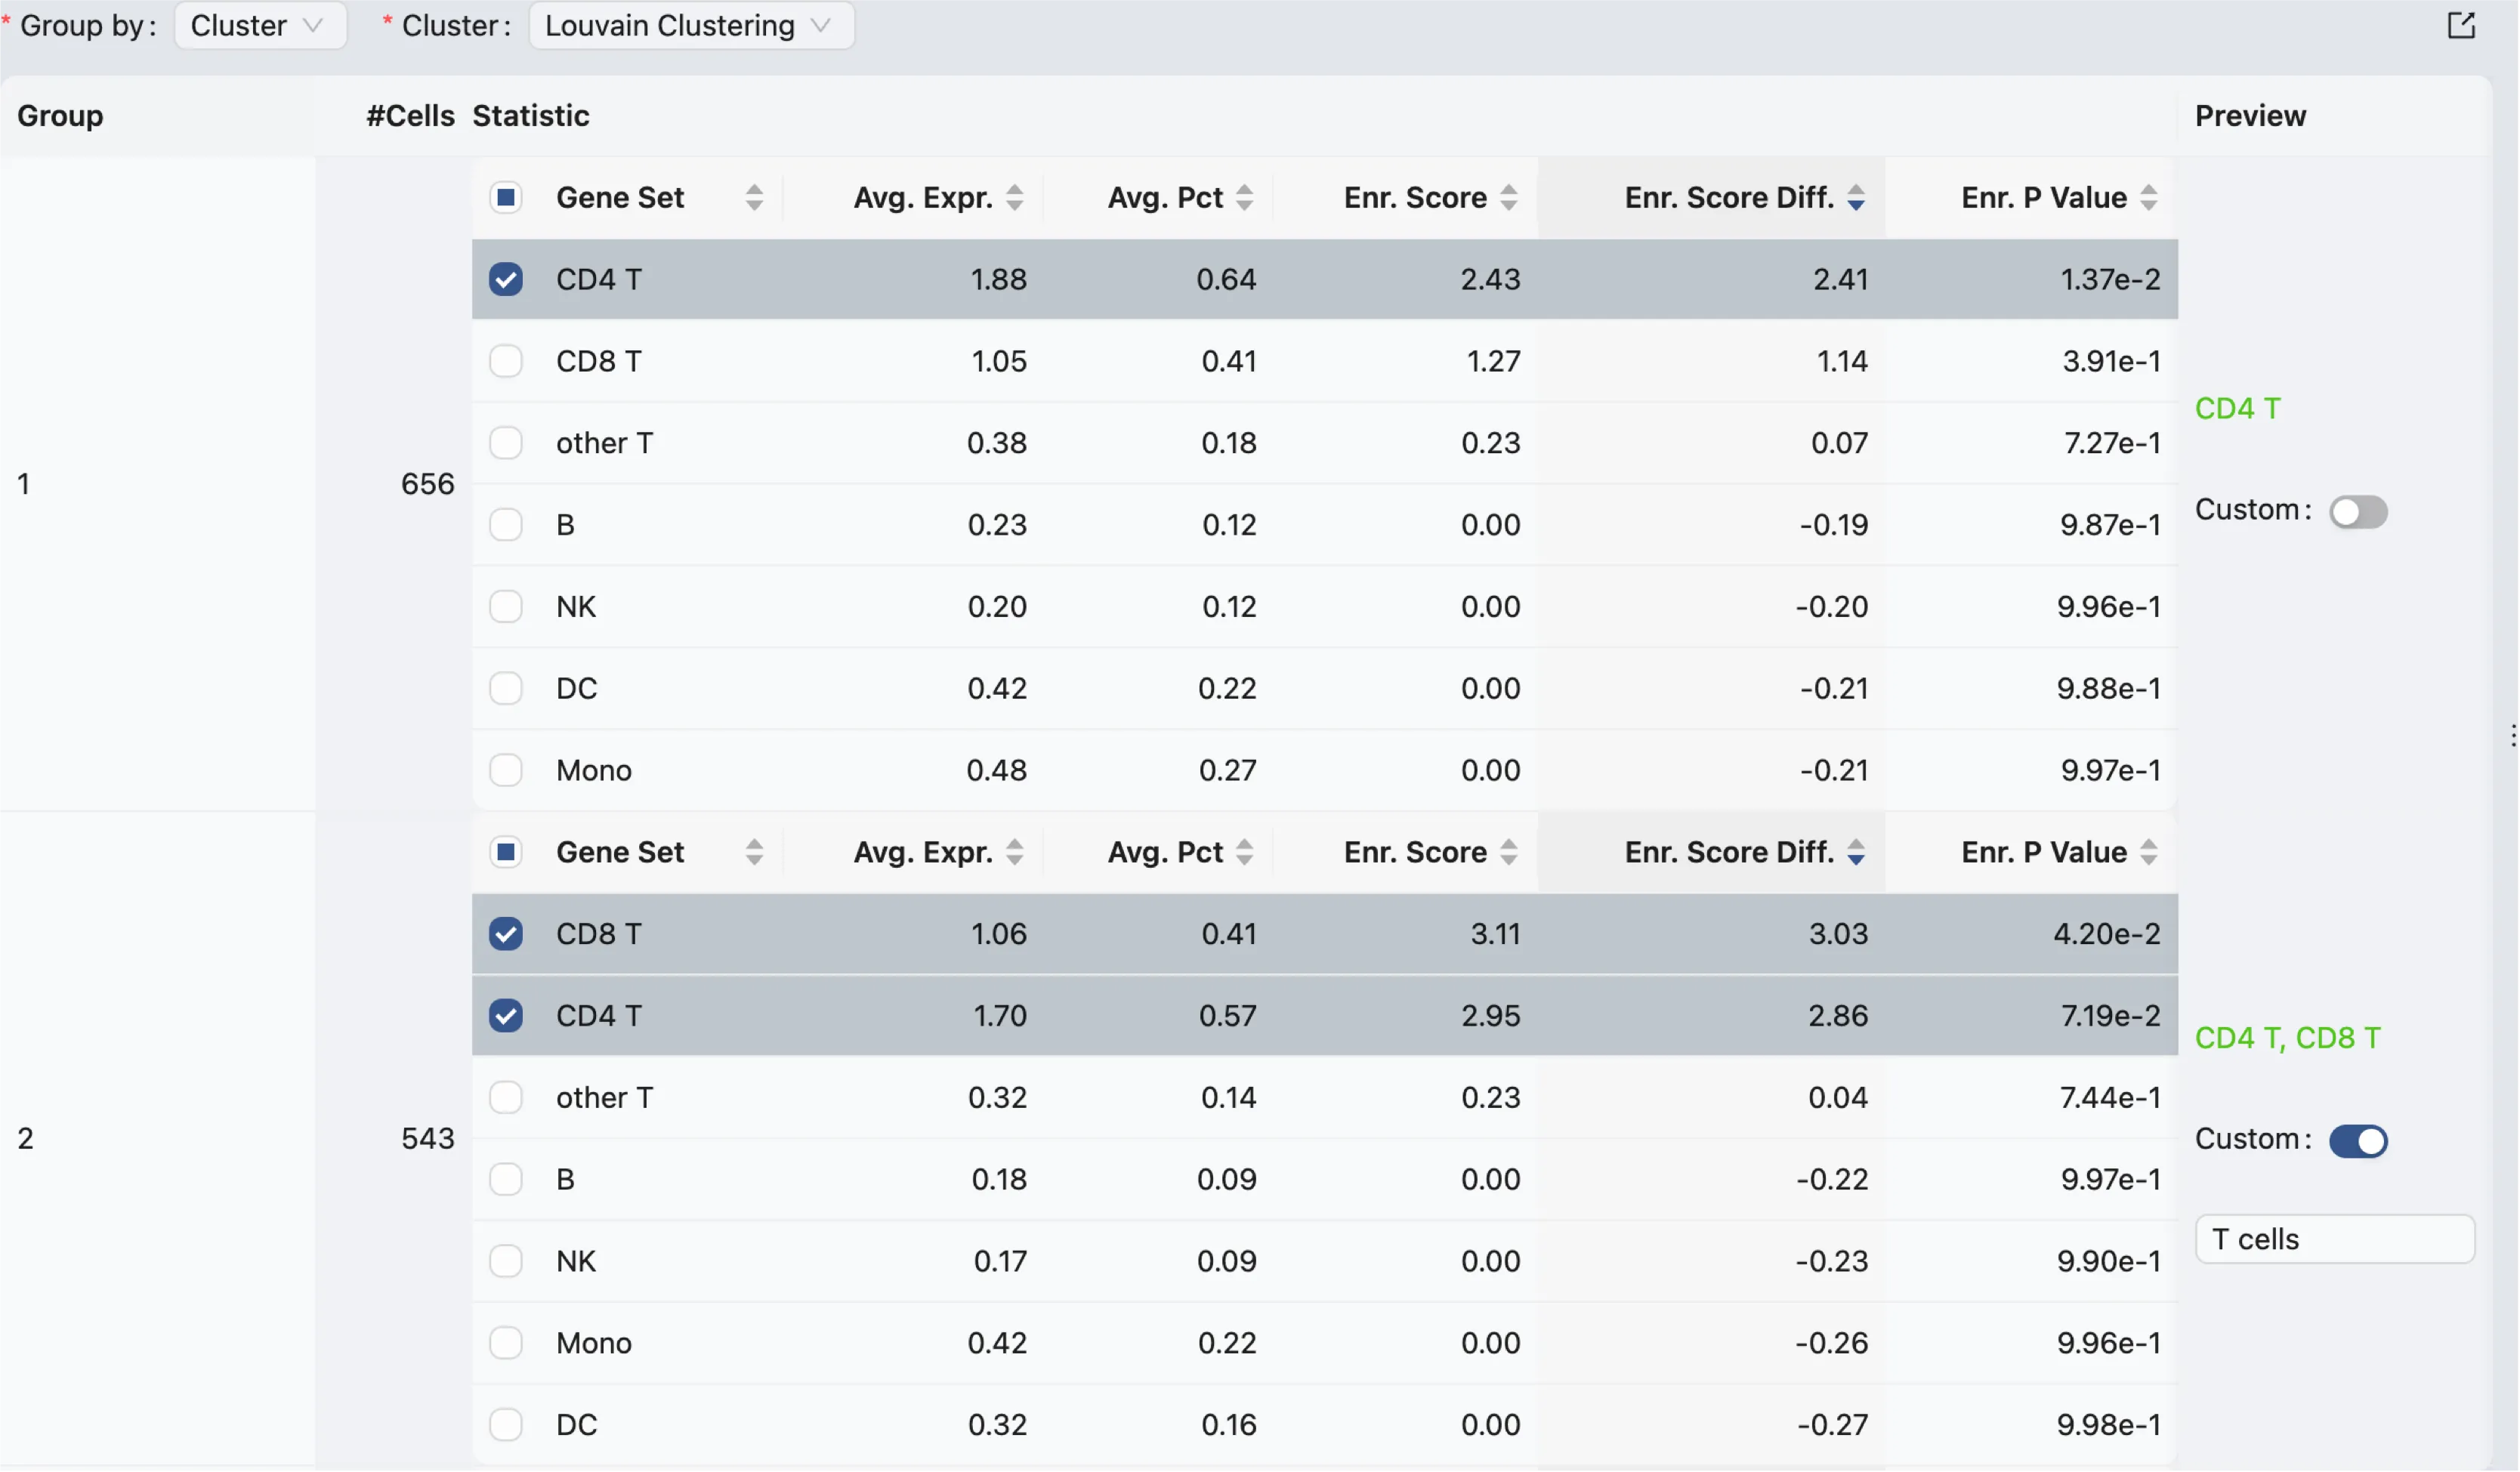The width and height of the screenshot is (2520, 1472).
Task: Sort cluster 1 table by Avg. Pct
Action: [x=1244, y=198]
